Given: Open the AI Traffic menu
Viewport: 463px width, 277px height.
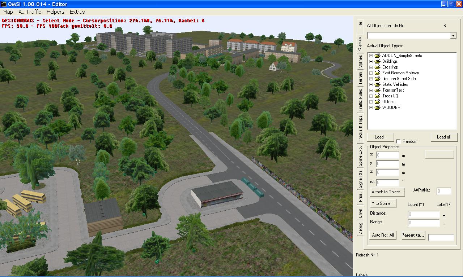Looking at the screenshot, I should (30, 12).
